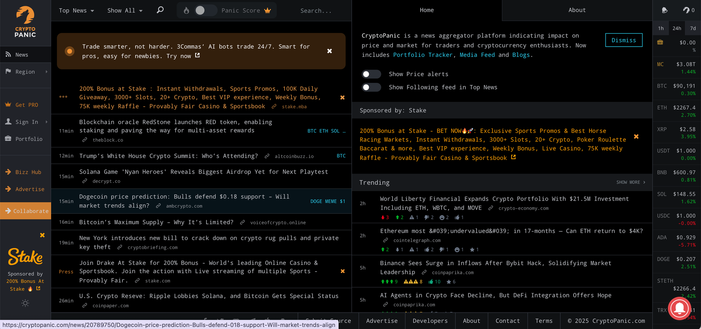Click the portfolio briefcase icon by $0.00
701x329 pixels.
point(660,42)
